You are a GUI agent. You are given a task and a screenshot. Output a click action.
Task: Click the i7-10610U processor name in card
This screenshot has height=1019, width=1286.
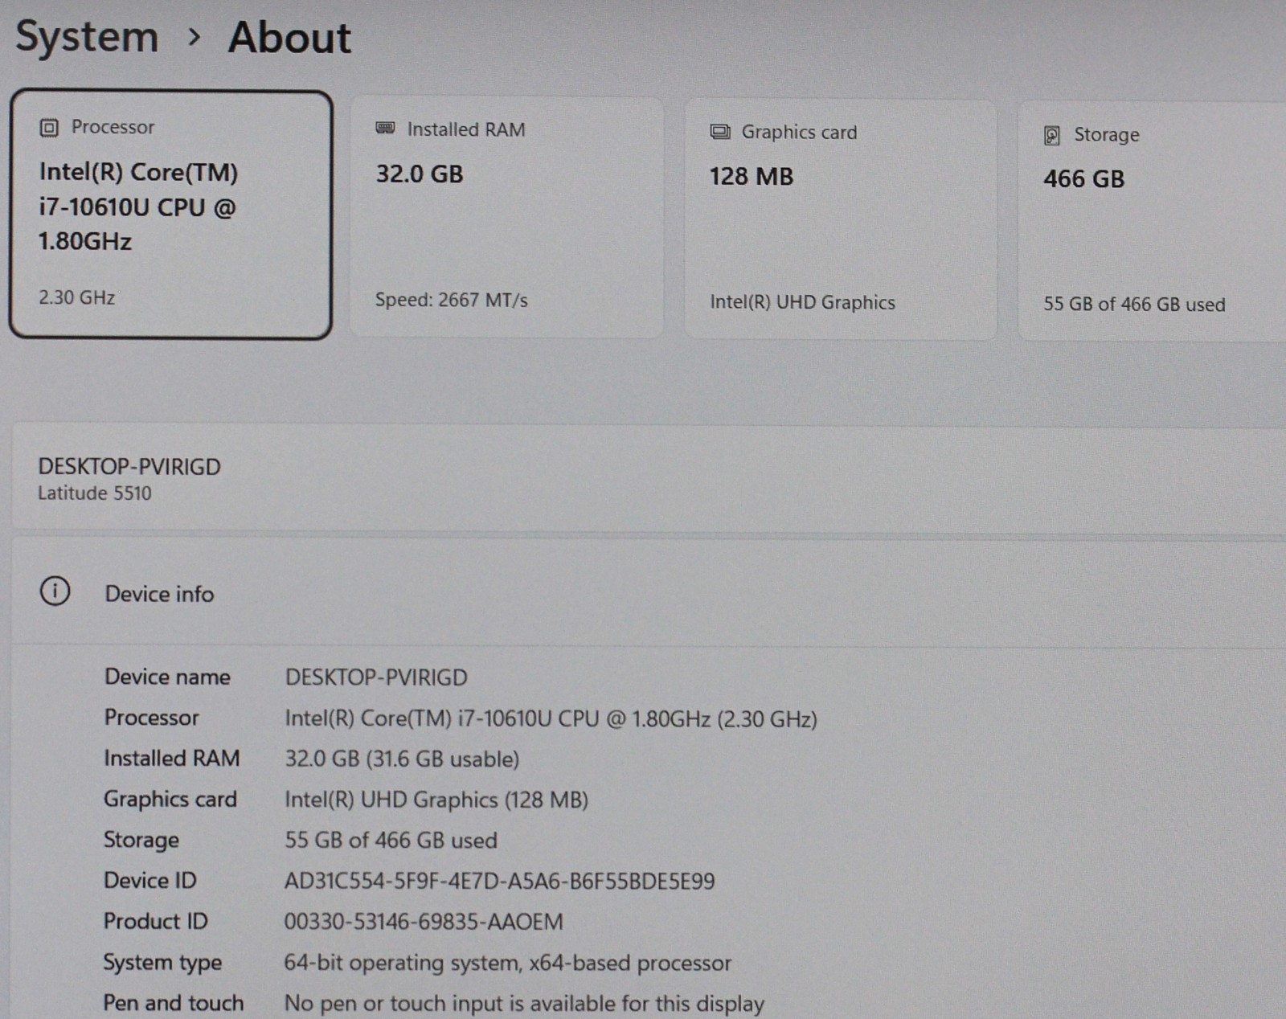[x=137, y=207]
